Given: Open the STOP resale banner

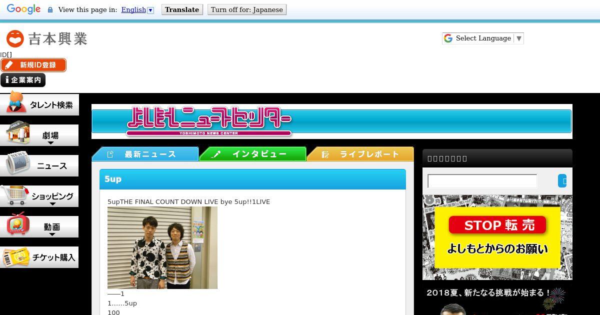Looking at the screenshot, I should pos(497,237).
